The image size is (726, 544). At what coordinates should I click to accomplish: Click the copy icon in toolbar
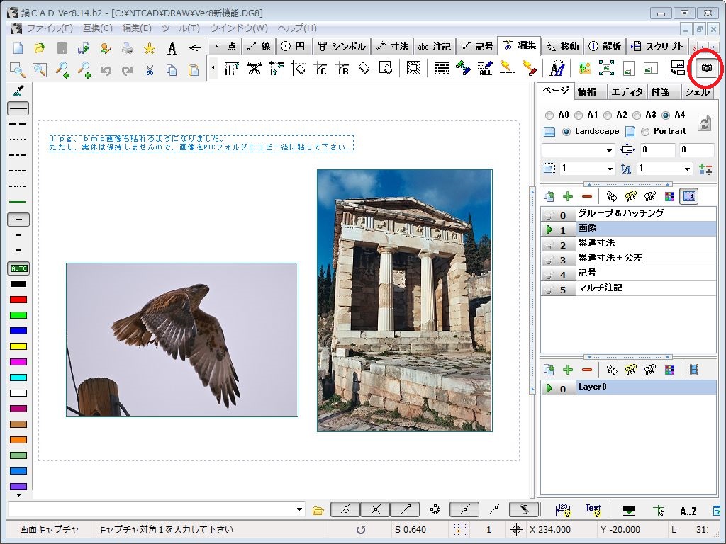172,70
